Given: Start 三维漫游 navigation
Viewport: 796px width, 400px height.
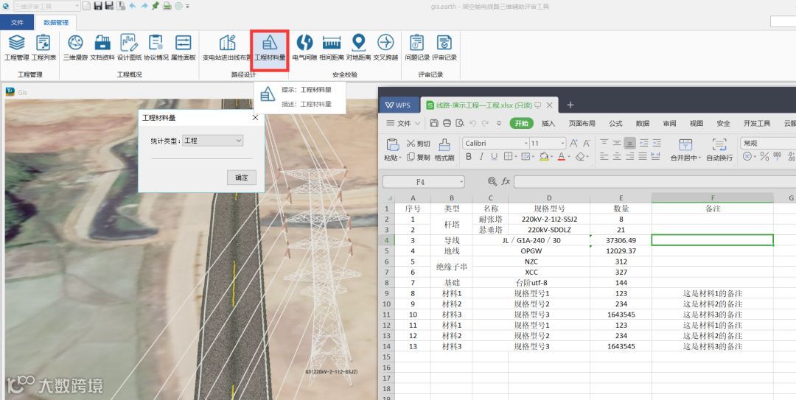Looking at the screenshot, I should 75,48.
